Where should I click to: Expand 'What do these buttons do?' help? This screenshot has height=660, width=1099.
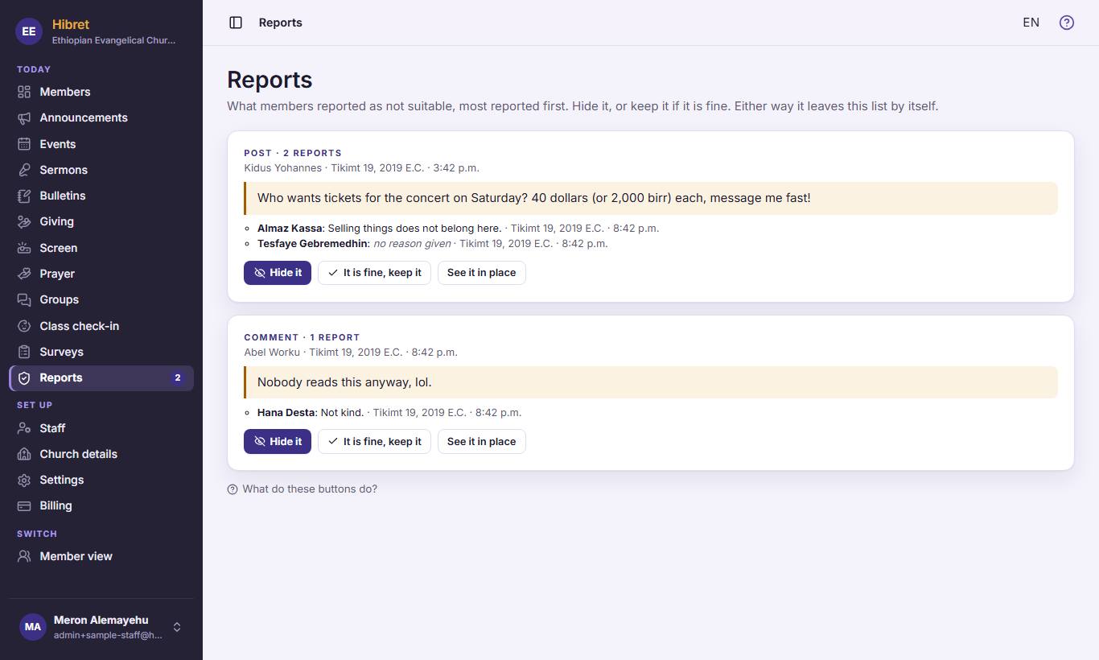[303, 489]
